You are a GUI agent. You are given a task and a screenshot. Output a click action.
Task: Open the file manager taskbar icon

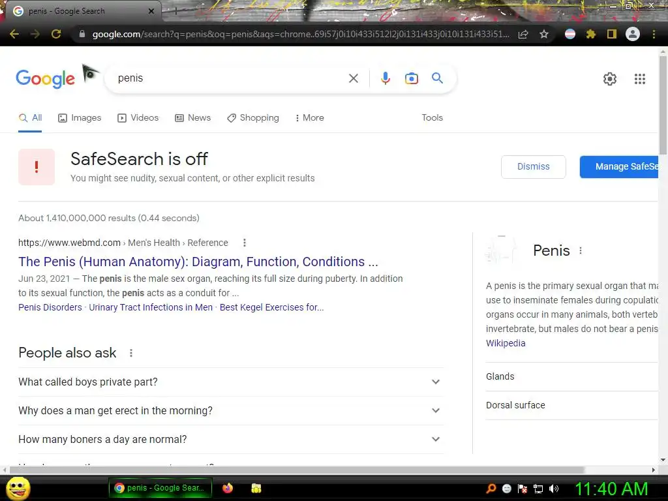256,488
